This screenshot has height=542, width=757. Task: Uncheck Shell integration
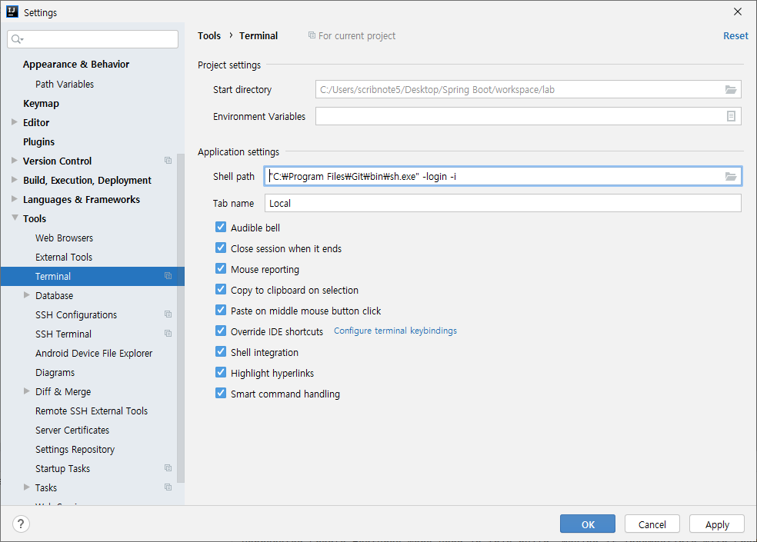pyautogui.click(x=222, y=352)
